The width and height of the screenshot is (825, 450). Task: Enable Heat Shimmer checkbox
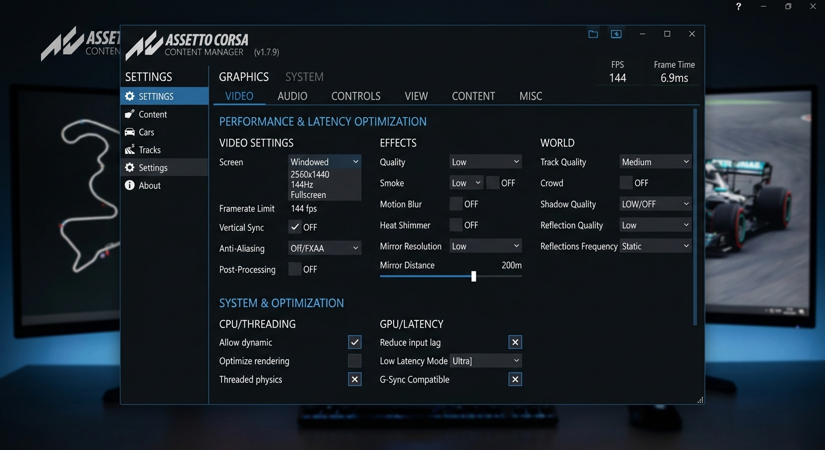click(456, 225)
